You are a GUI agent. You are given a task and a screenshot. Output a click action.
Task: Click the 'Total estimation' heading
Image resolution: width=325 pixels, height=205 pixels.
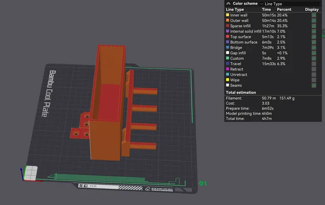[241, 92]
